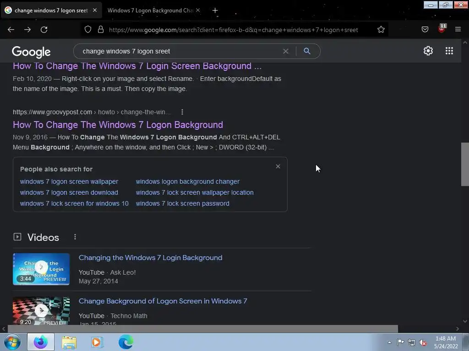Screen dimensions: 469x351
Task: Open the Videos section options menu
Action: point(75,237)
